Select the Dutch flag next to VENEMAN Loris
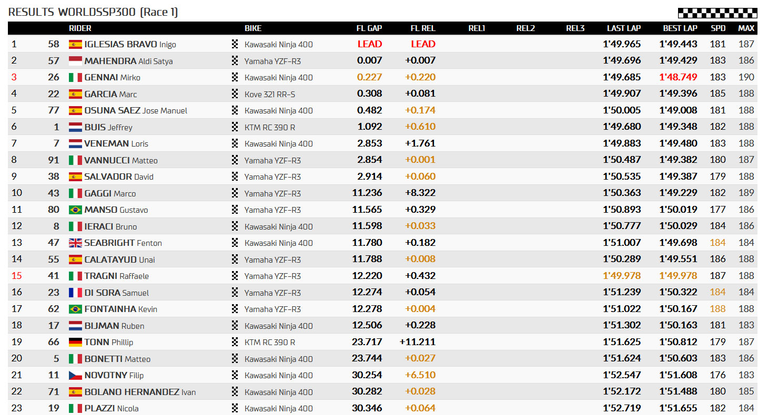This screenshot has height=415, width=768. (x=75, y=143)
